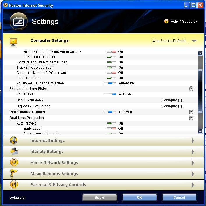Expand Identity Settings with its arrow
Image resolution: width=206 pixels, height=206 pixels.
point(193,152)
